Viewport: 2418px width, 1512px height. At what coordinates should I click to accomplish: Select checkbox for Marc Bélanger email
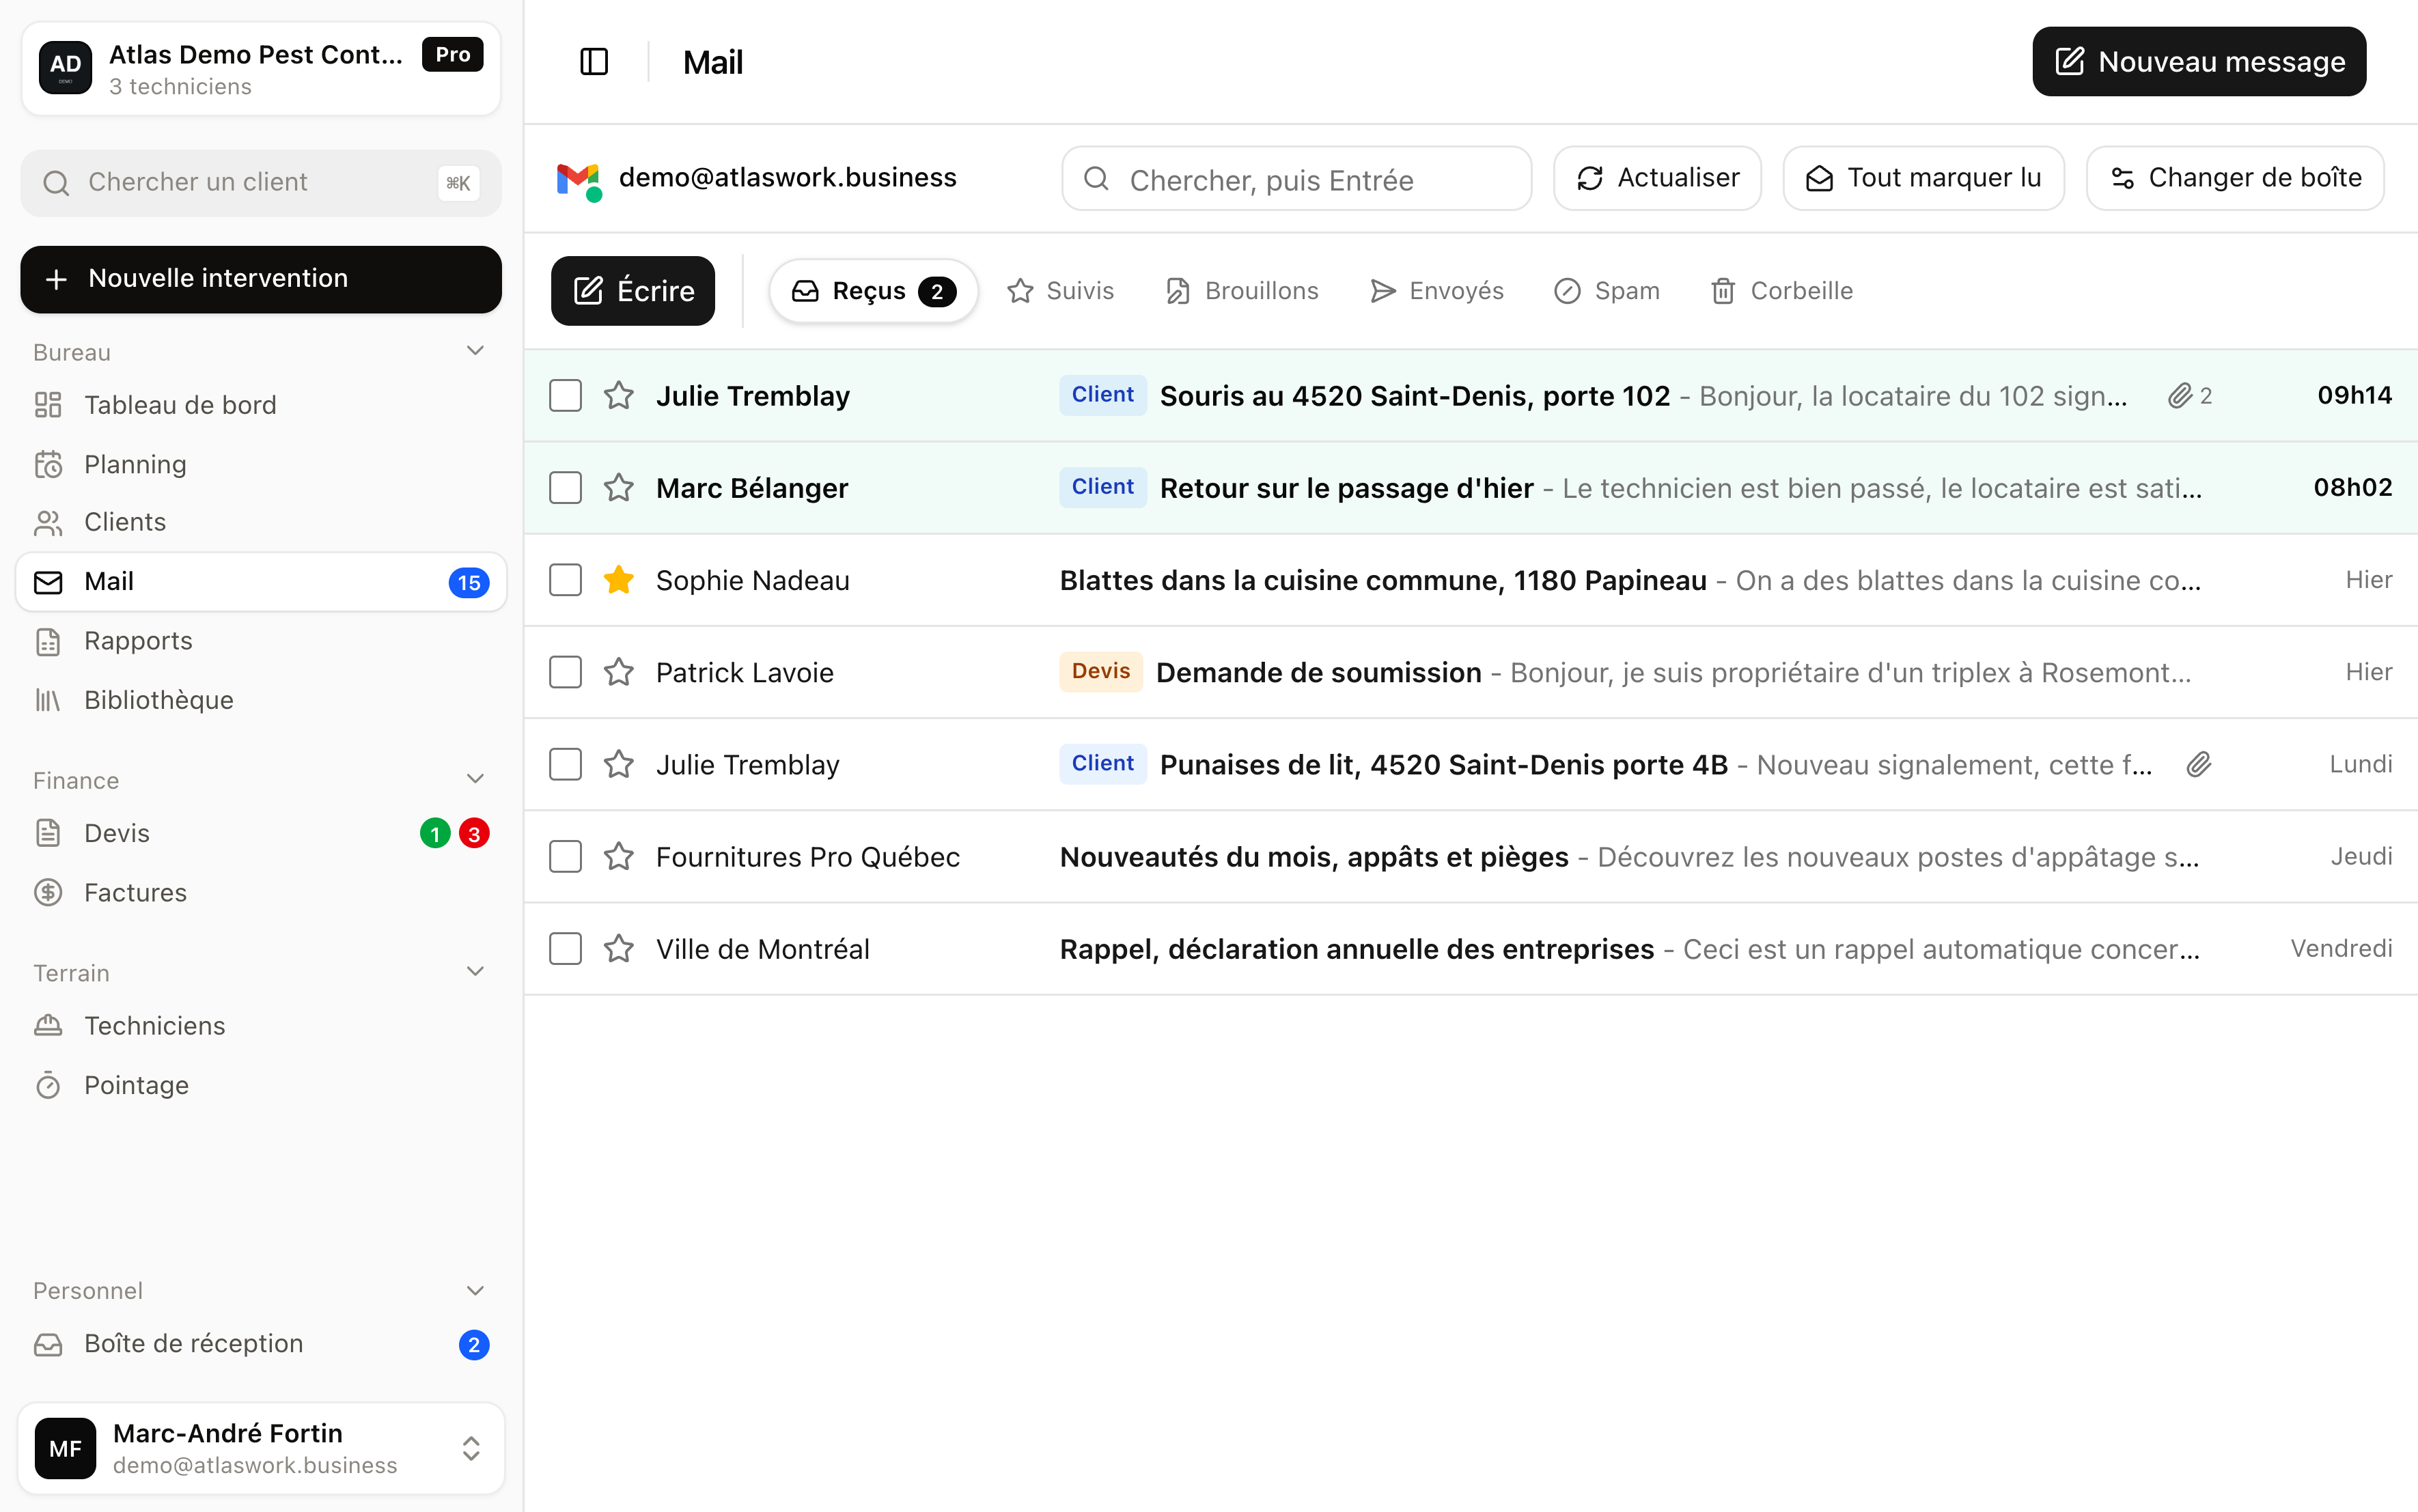tap(565, 488)
